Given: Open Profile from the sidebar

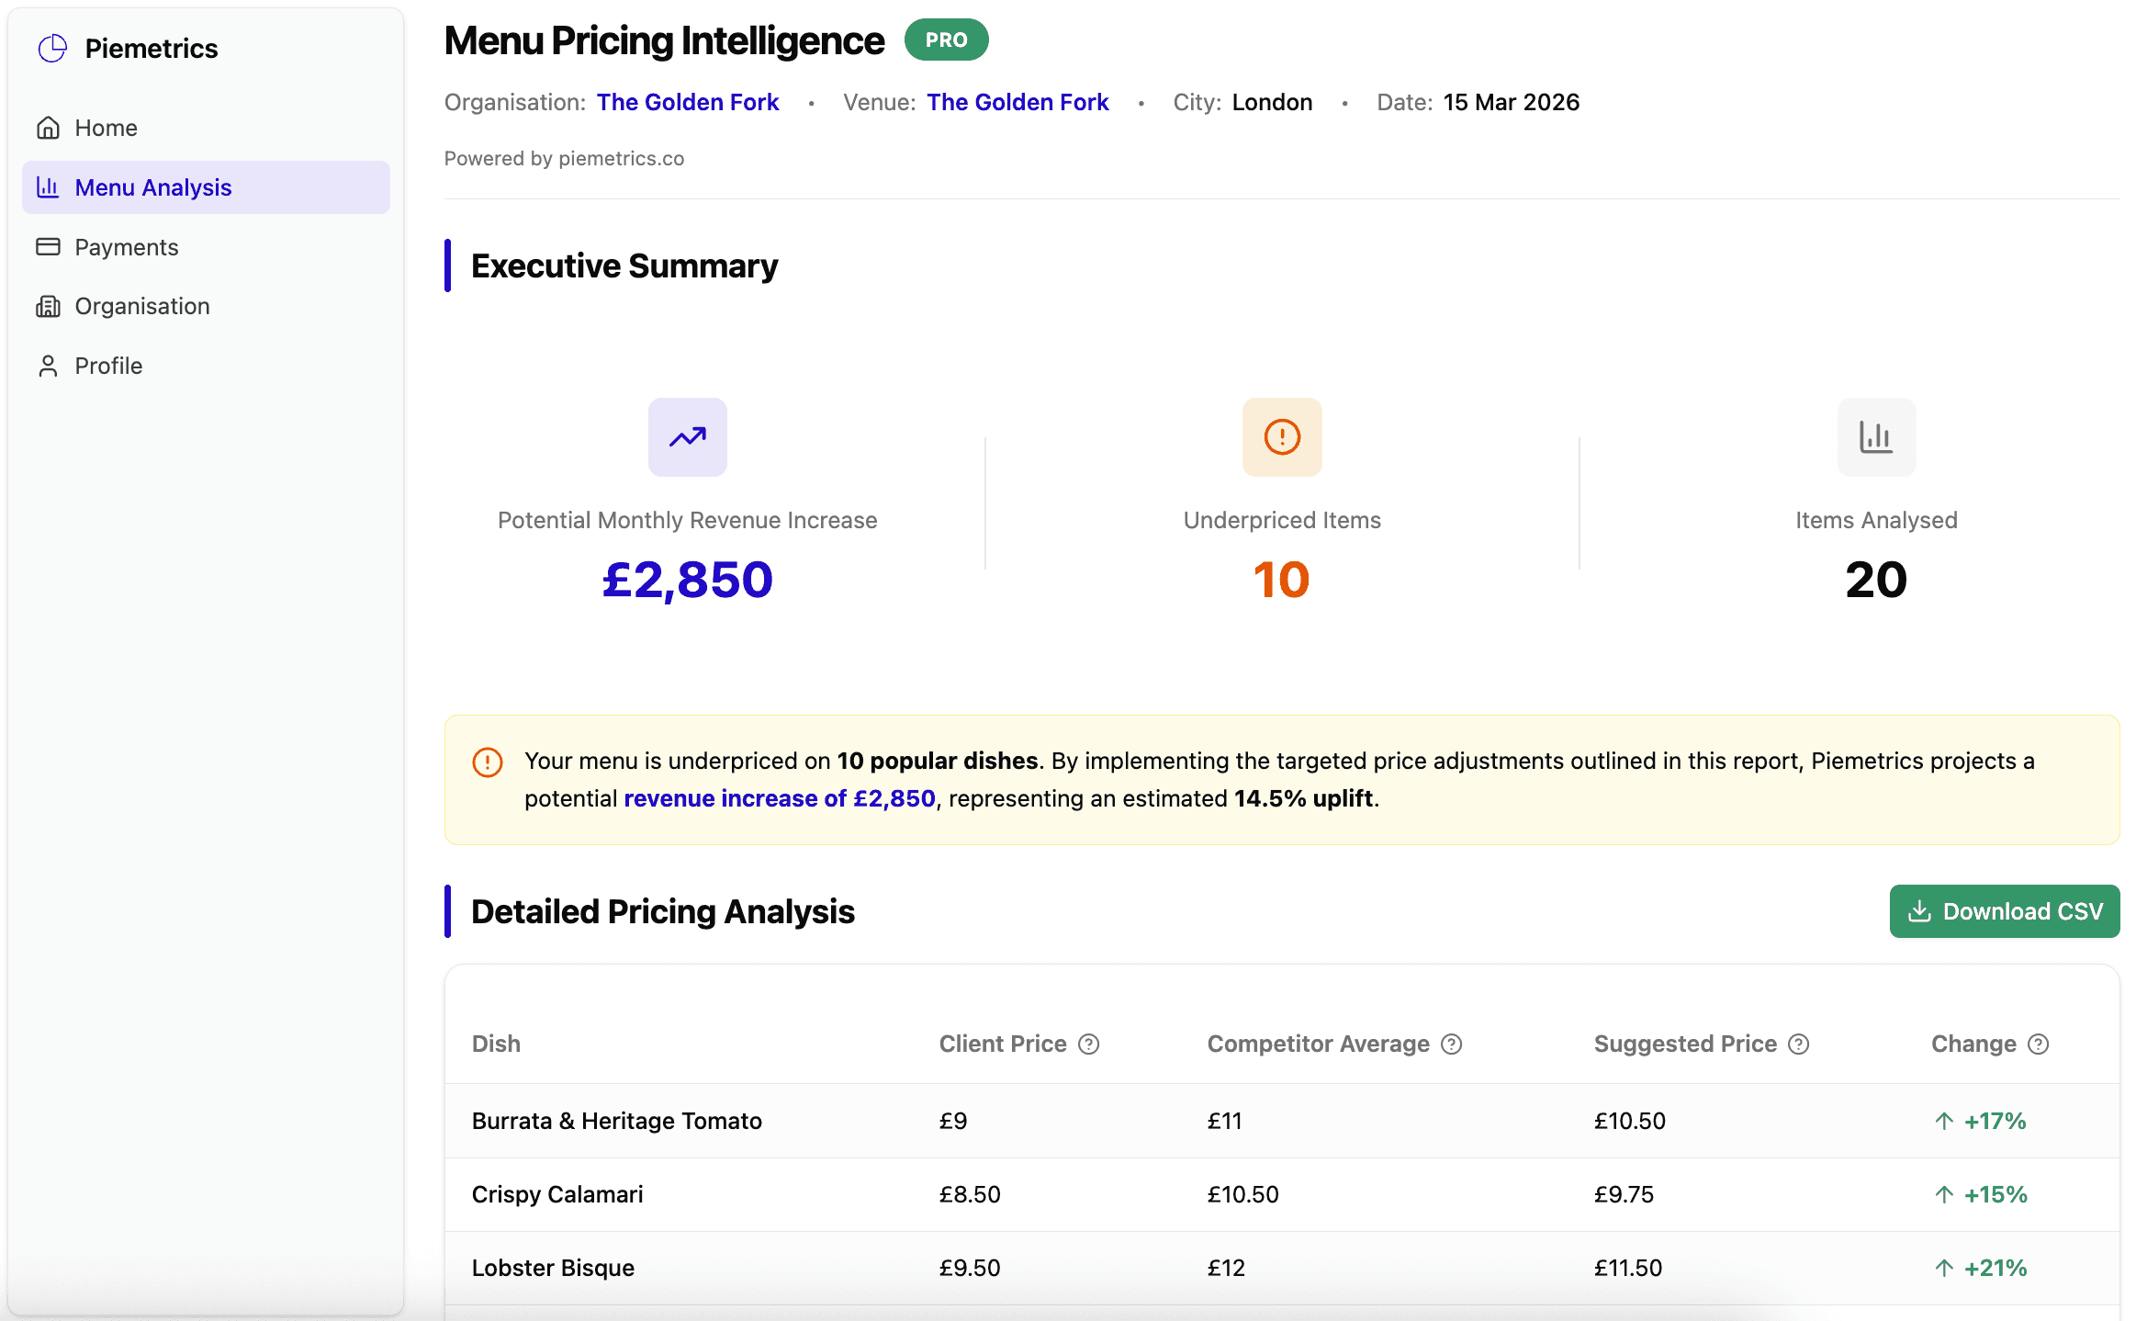Looking at the screenshot, I should 108,366.
